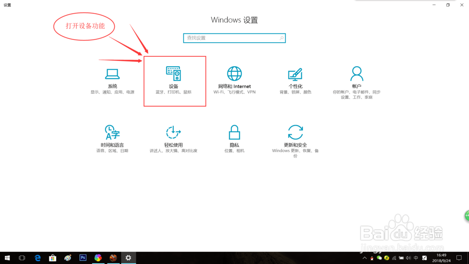Open the 系统 (System) settings category

(x=113, y=81)
